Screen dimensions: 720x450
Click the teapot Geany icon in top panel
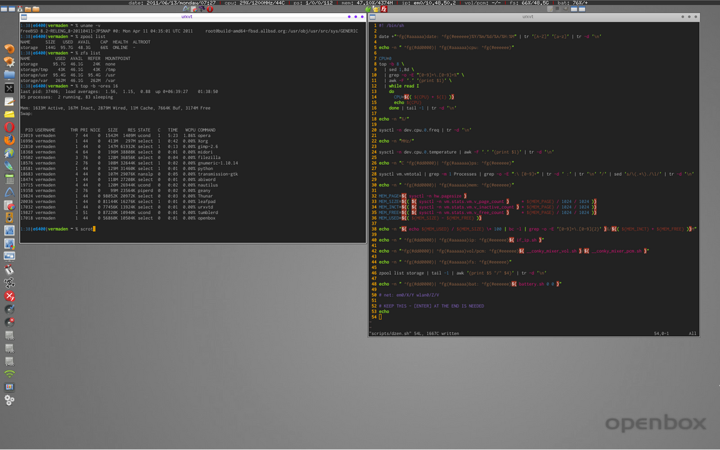click(376, 9)
